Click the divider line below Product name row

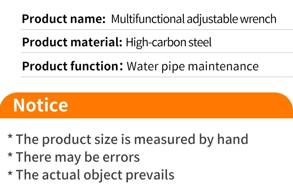[157, 30]
